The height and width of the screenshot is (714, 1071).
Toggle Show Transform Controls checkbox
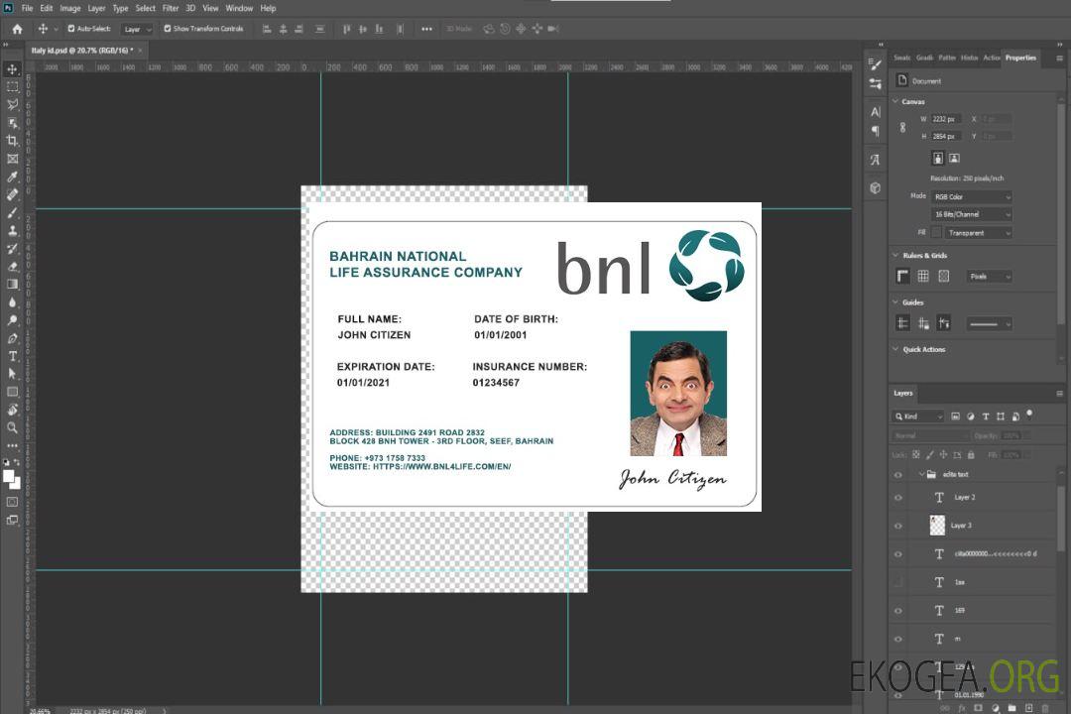click(x=168, y=29)
